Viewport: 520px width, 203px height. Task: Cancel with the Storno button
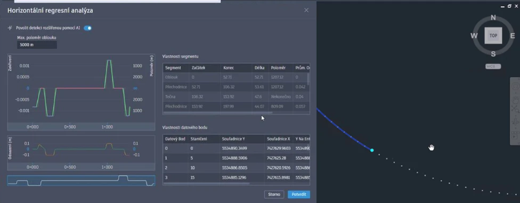point(274,194)
